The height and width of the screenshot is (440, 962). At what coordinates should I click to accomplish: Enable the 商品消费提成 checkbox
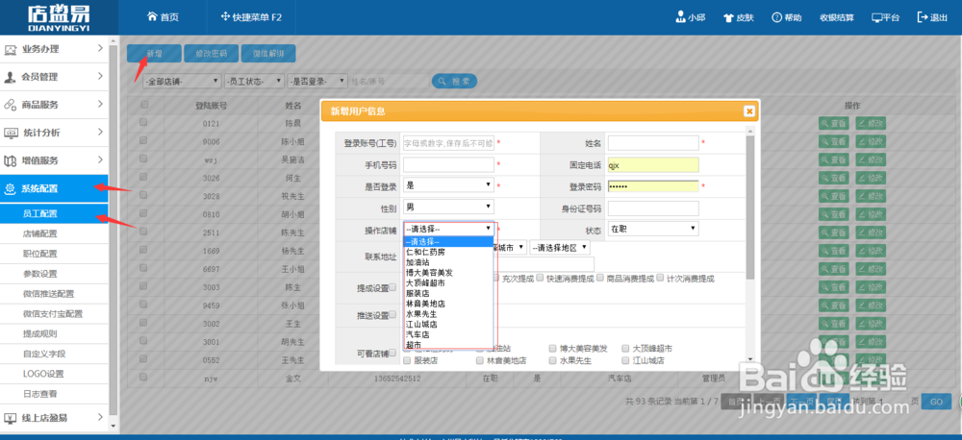[600, 278]
